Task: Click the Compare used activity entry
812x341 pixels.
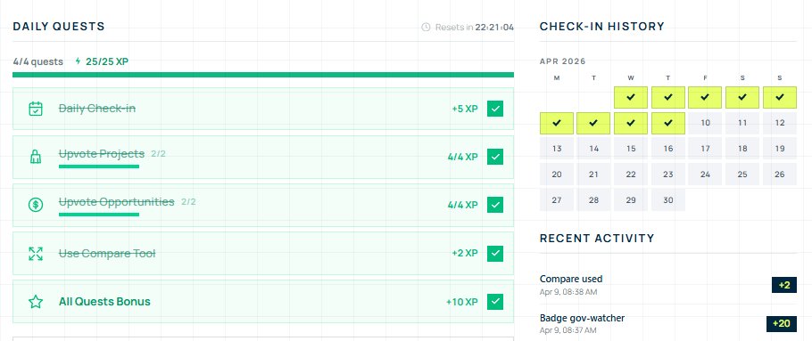Action: (668, 285)
